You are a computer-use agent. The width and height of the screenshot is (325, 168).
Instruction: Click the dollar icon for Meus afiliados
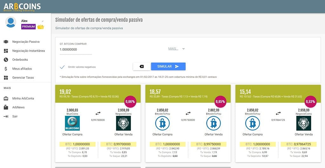click(6, 69)
